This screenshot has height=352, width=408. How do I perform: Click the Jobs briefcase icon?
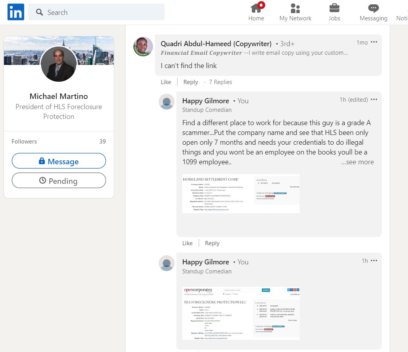[334, 8]
